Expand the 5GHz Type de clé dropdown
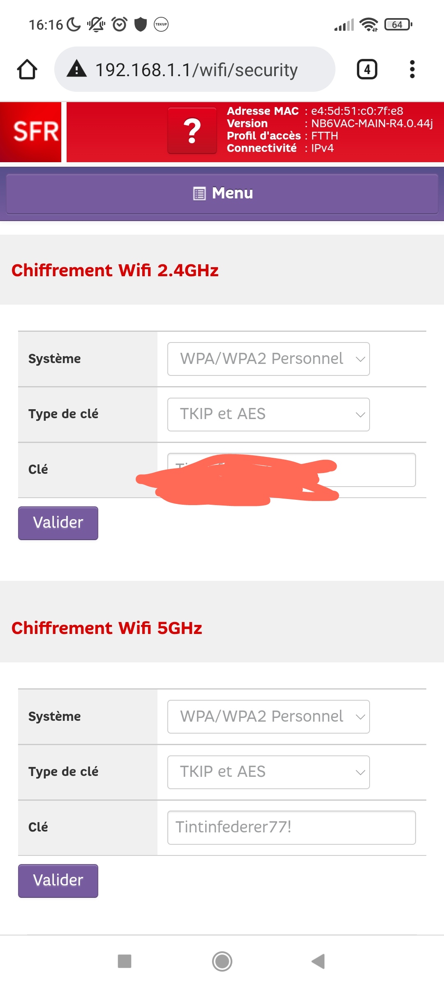Image resolution: width=444 pixels, height=988 pixels. [x=268, y=772]
